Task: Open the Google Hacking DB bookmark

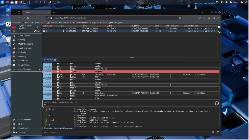Action: (x=113, y=22)
